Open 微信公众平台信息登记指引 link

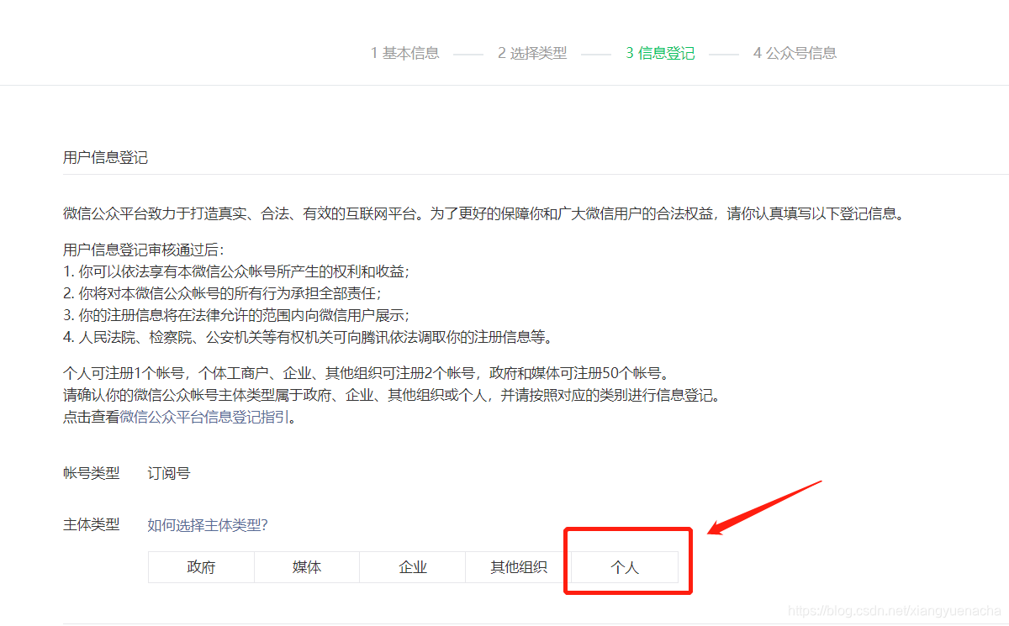click(204, 417)
